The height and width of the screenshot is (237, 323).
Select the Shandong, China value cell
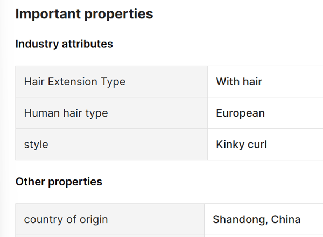[x=263, y=219]
